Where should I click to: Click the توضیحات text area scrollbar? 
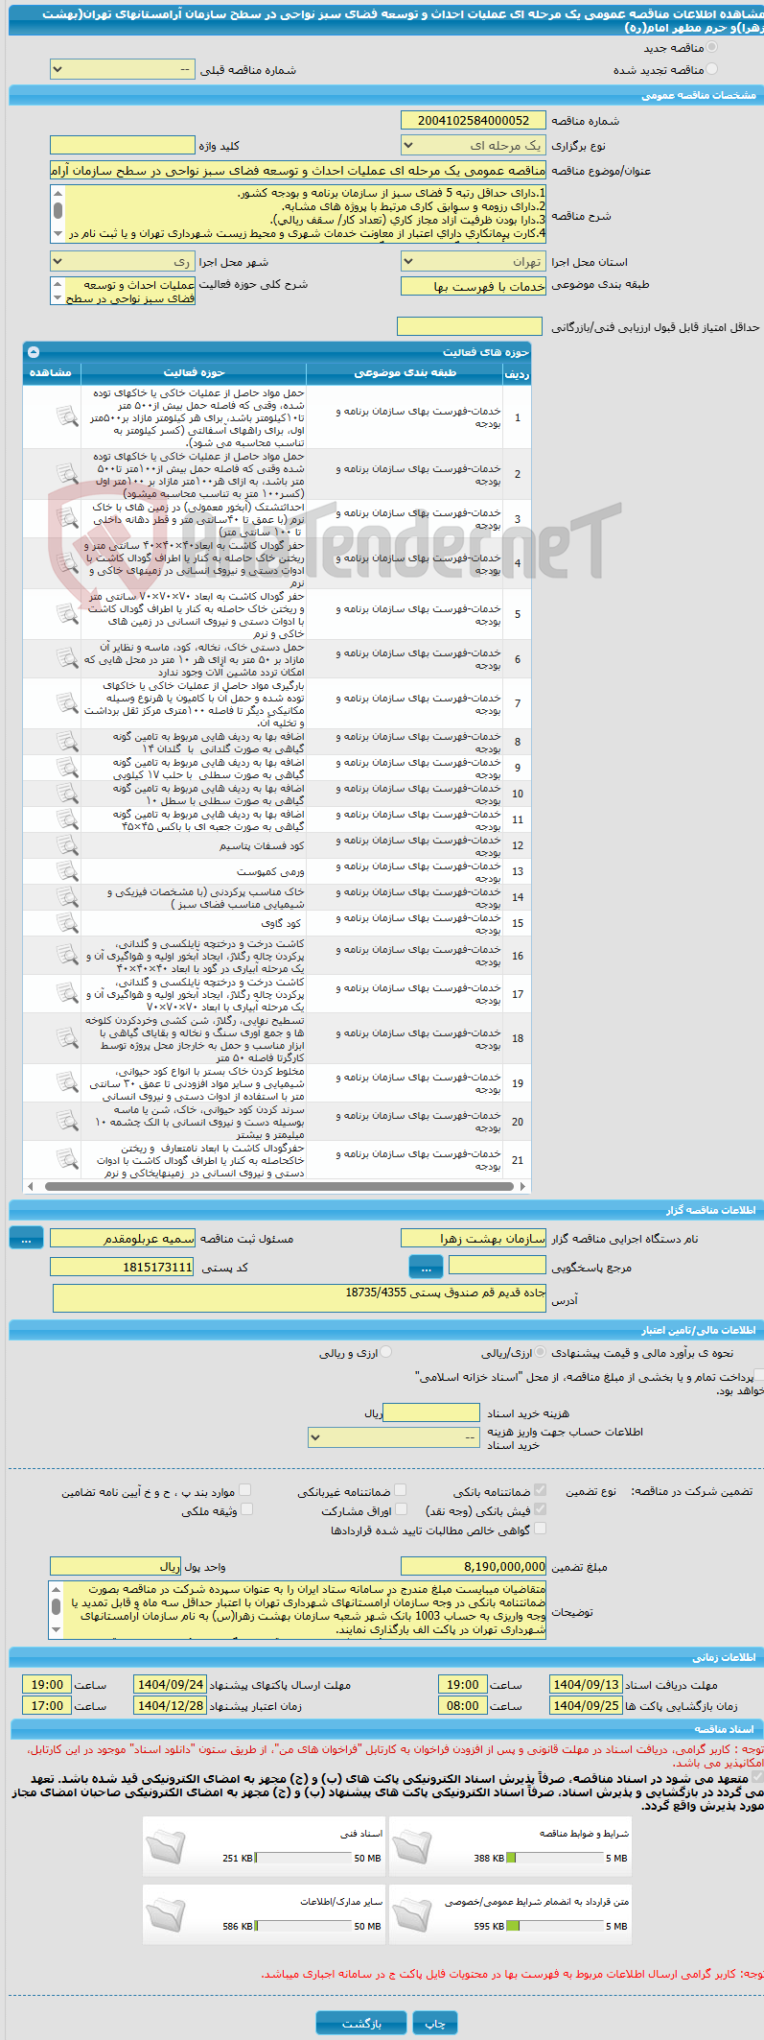click(56, 1610)
